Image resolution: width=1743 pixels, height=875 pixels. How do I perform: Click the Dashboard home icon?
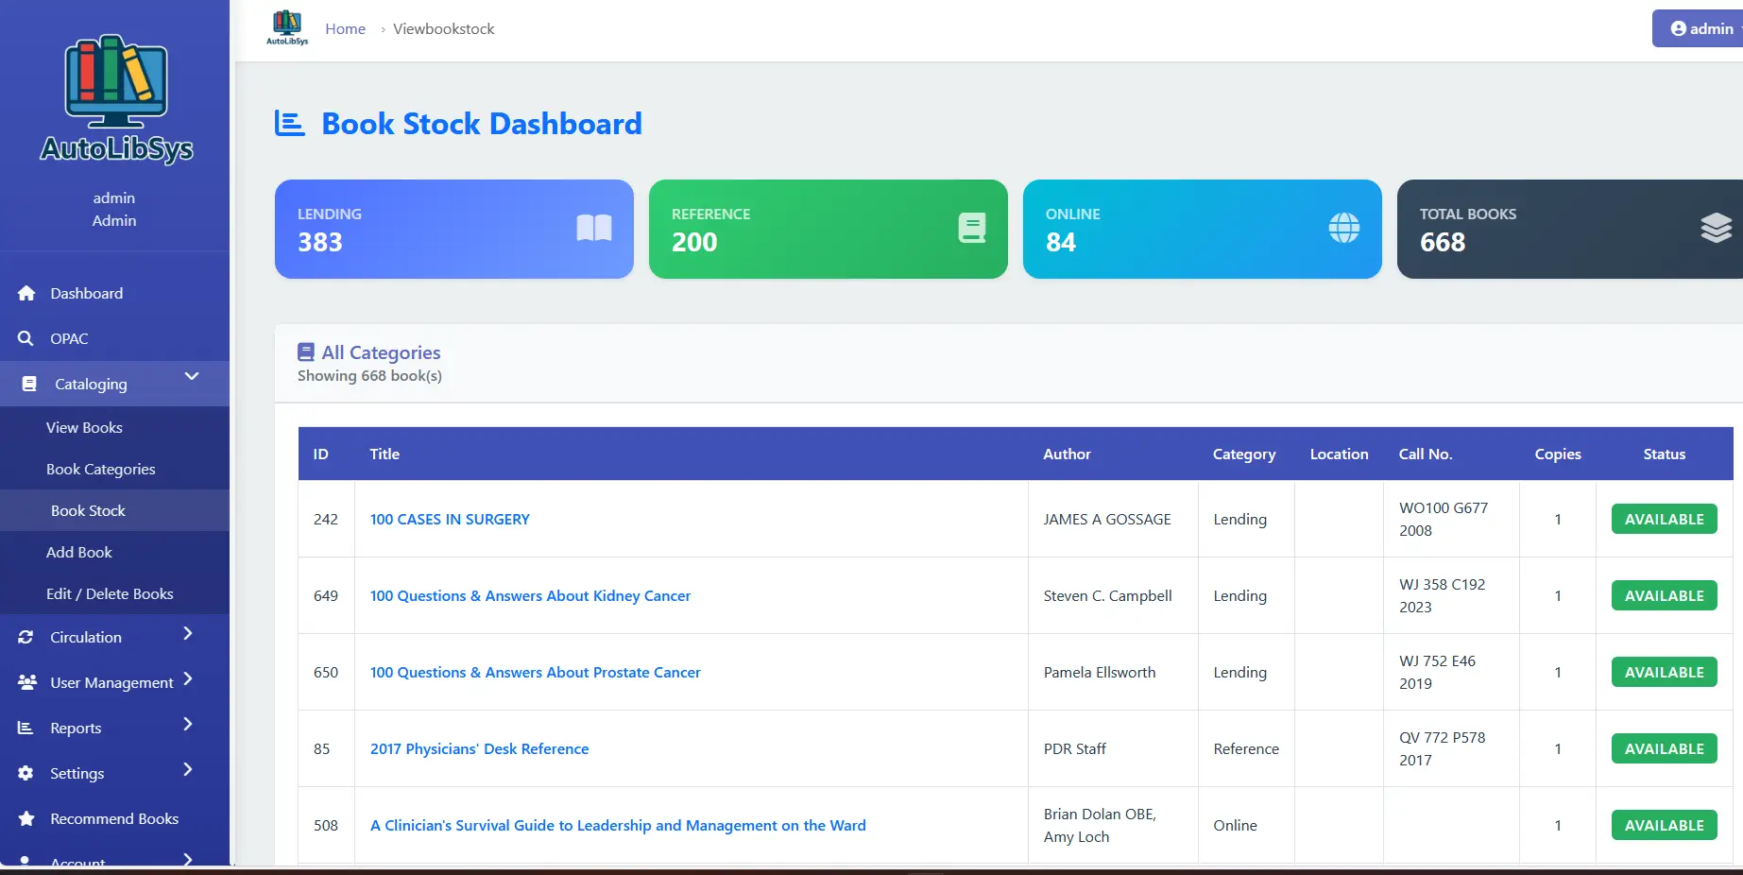click(x=26, y=294)
